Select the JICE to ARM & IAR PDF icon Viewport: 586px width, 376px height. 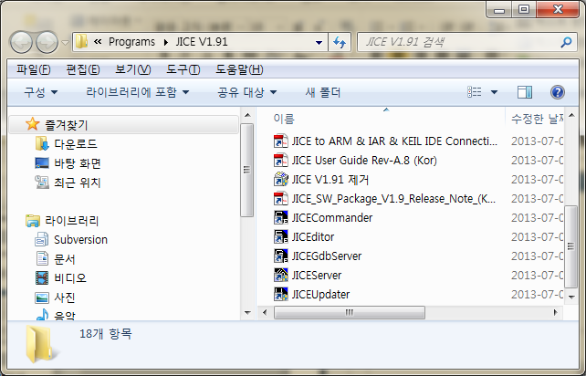click(280, 141)
